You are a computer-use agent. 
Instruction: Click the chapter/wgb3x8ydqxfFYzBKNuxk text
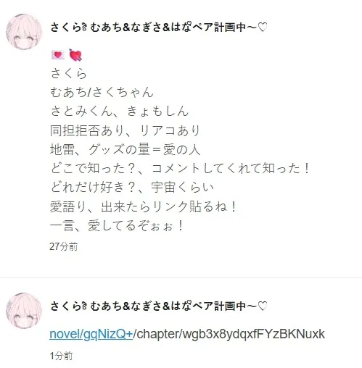[x=229, y=334]
